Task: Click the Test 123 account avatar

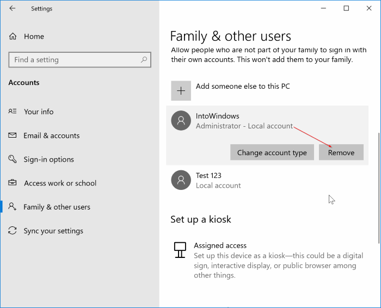Action: [181, 180]
